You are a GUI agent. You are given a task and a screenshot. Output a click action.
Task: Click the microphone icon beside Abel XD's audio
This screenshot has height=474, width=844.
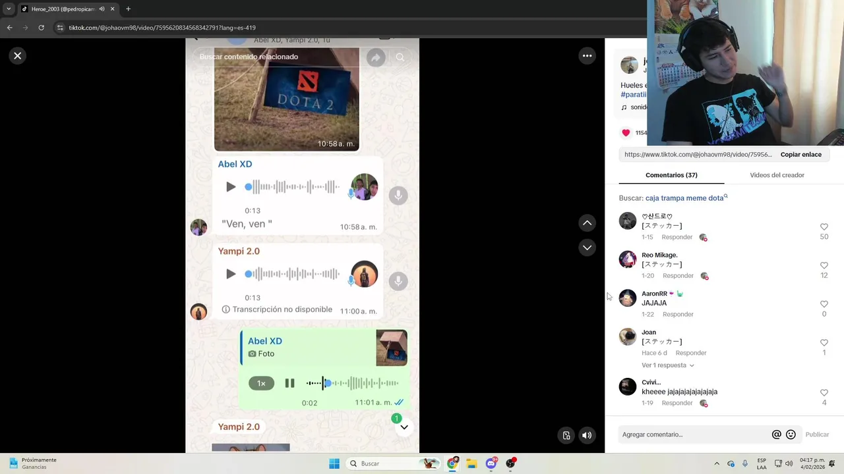coord(398,195)
